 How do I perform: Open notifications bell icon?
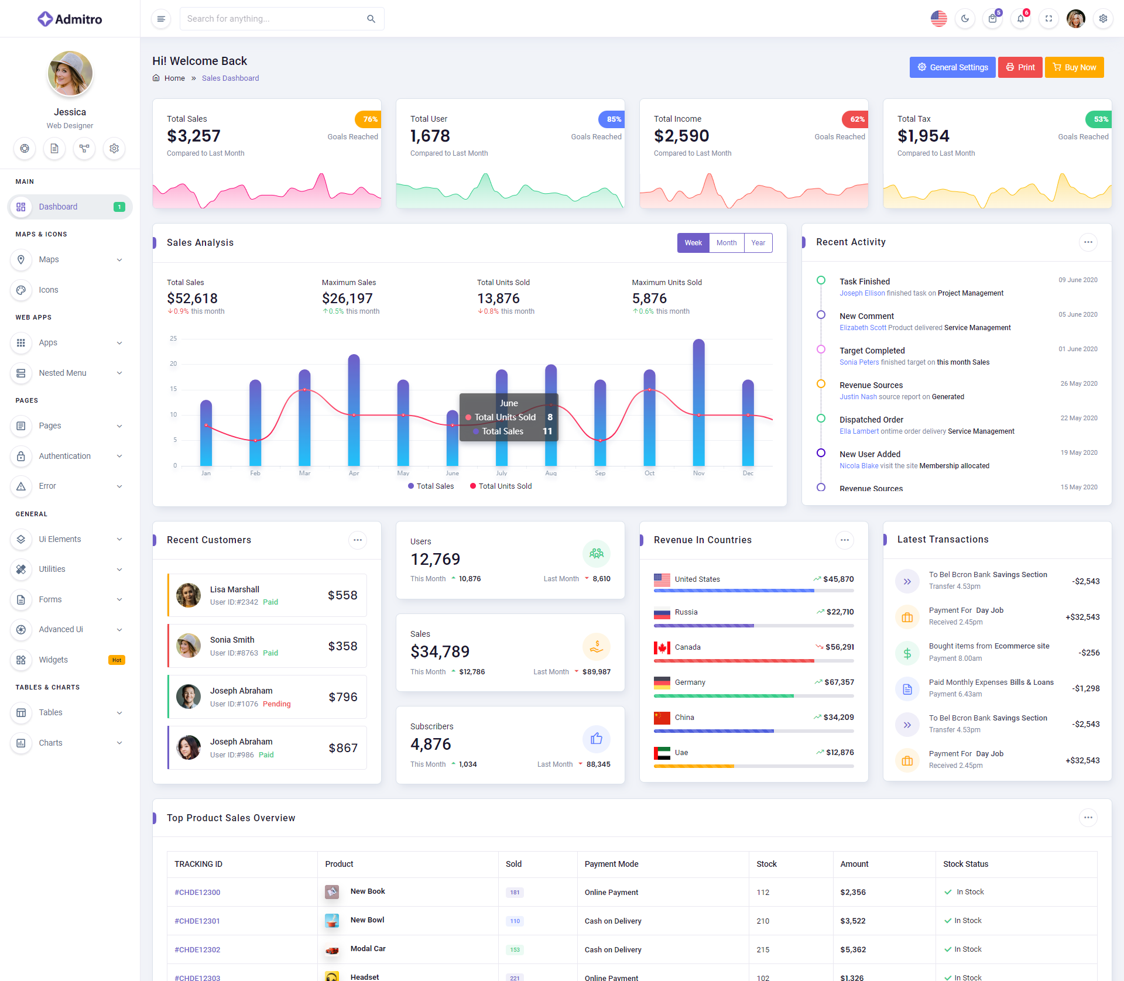point(1020,19)
